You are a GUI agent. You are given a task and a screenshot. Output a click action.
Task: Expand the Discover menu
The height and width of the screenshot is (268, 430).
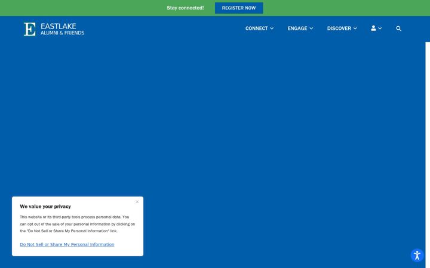pos(342,29)
